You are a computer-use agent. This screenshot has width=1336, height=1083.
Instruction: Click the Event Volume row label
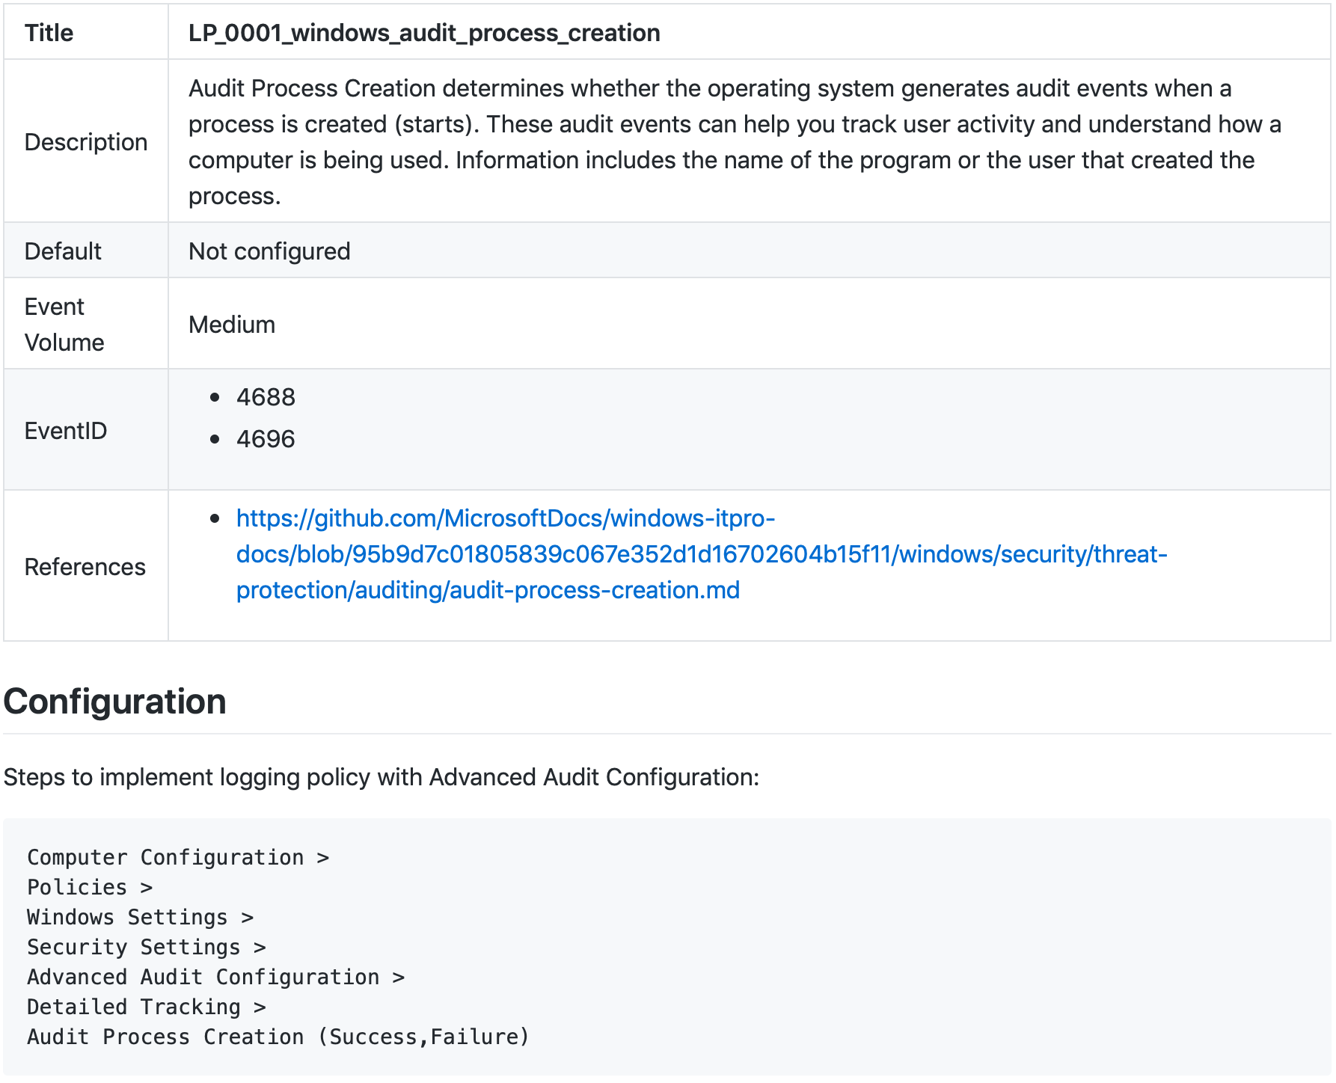64,325
